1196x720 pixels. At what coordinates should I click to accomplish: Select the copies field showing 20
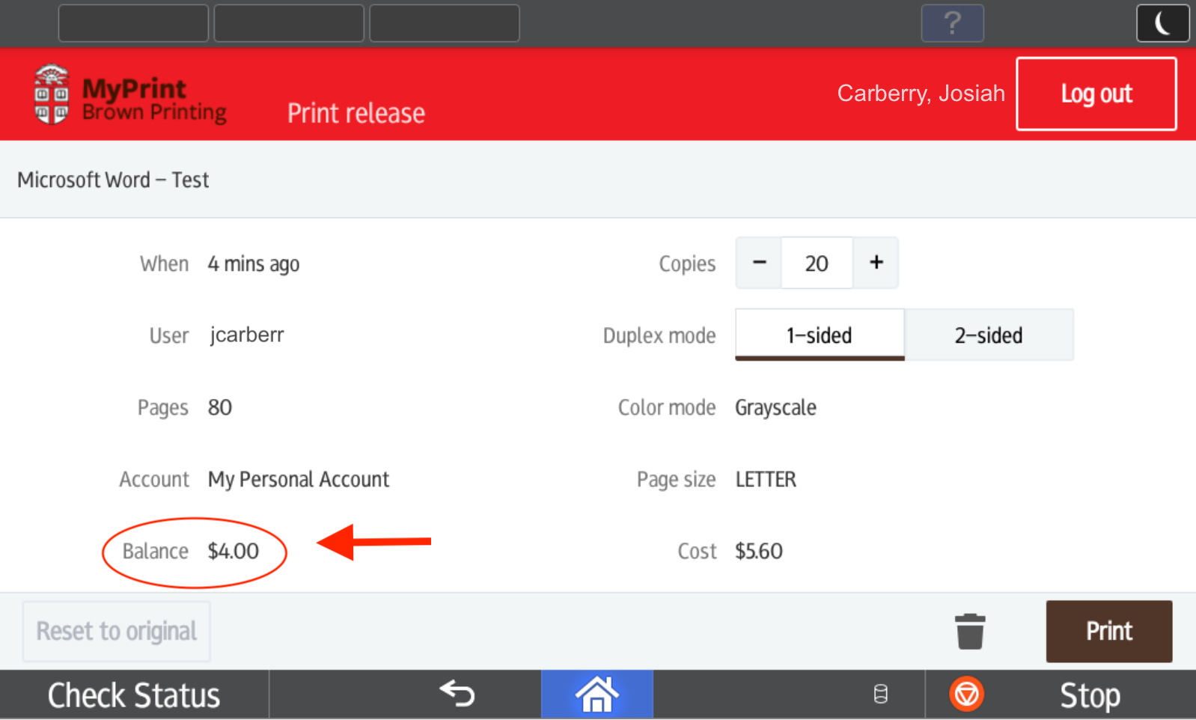[x=817, y=263]
